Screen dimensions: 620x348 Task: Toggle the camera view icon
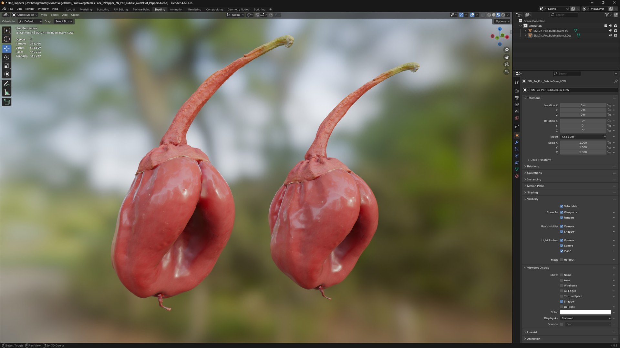506,64
